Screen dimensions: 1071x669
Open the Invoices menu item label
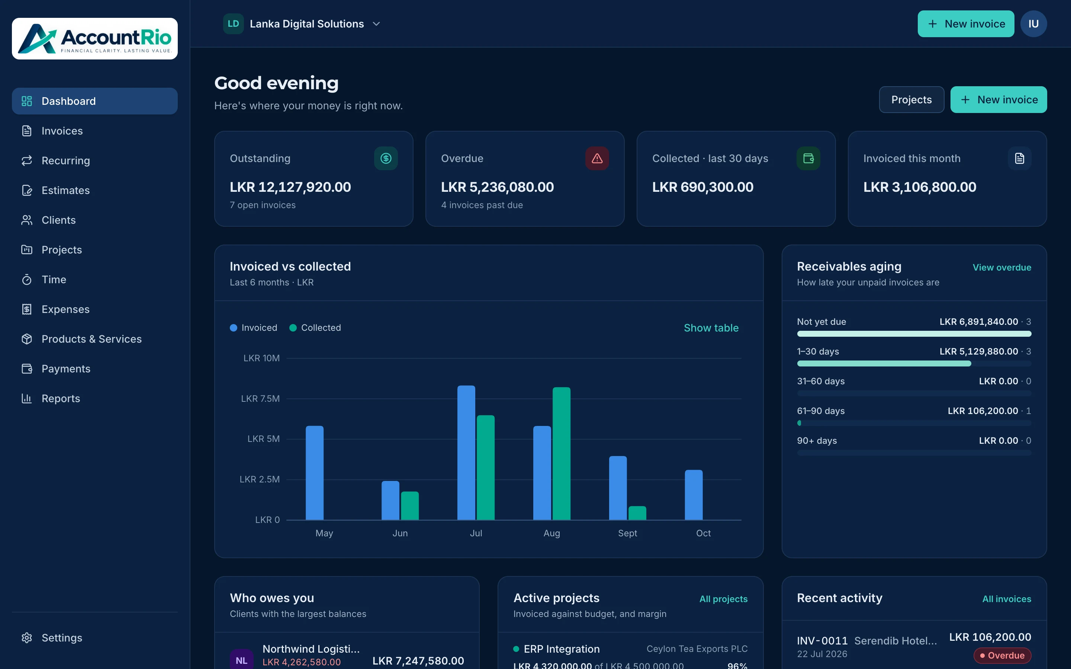[x=62, y=130]
